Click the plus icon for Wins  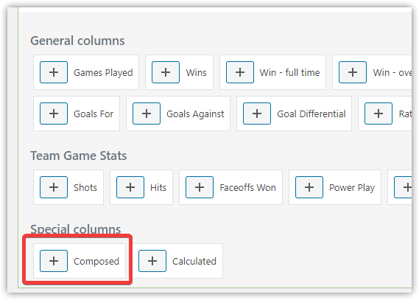pos(166,72)
